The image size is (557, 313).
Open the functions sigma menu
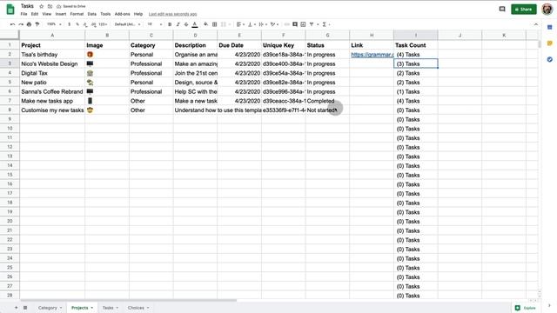(324, 24)
